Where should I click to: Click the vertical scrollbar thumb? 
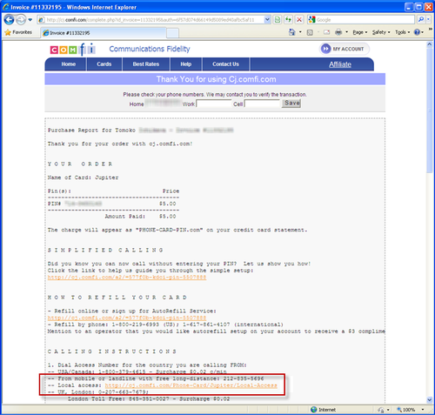(x=430, y=110)
